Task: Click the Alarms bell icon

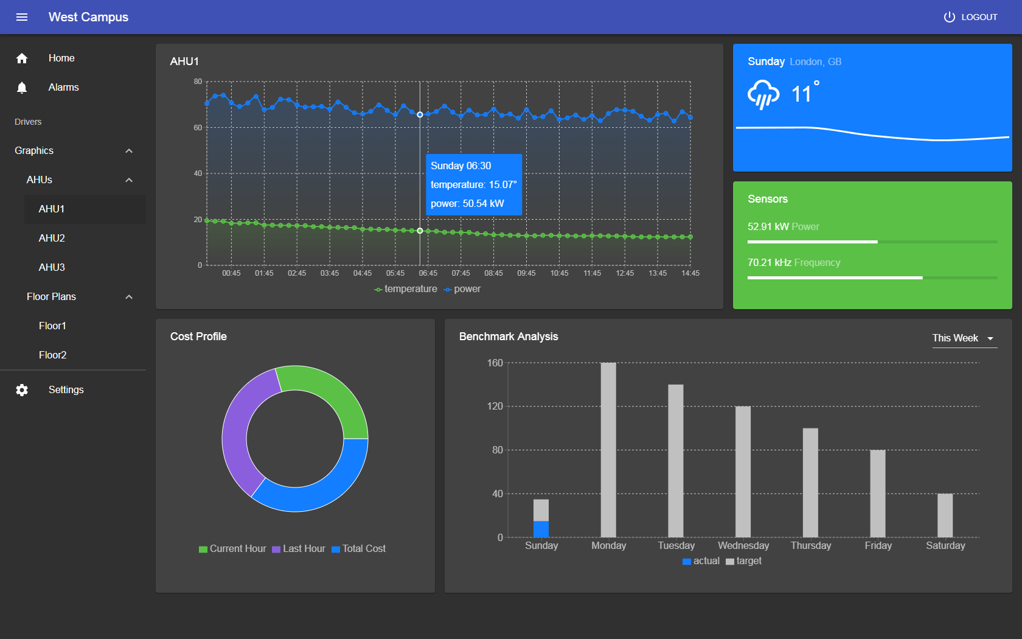Action: 22,88
